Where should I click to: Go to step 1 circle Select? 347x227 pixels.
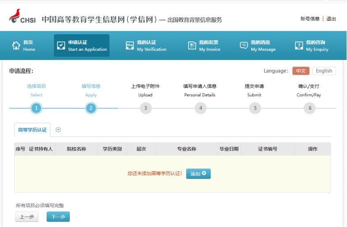[36, 108]
